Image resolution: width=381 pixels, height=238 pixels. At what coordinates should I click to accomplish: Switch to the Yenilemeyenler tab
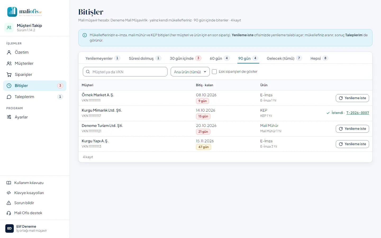coord(103,58)
